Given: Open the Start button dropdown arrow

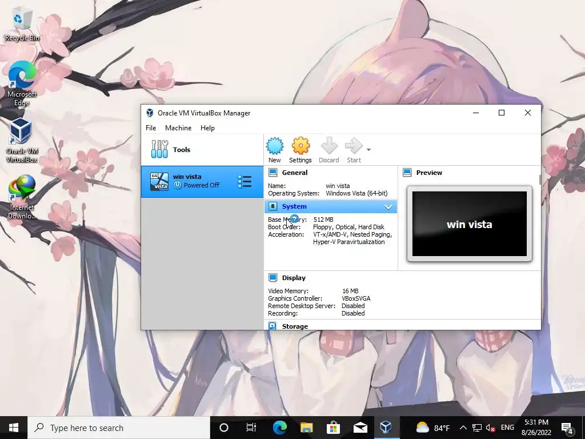Looking at the screenshot, I should (368, 150).
